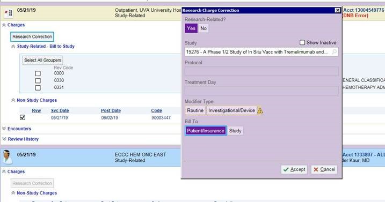Tick the checkbox for Rev Code 0331
This screenshot has height=202, width=385.
38,87
